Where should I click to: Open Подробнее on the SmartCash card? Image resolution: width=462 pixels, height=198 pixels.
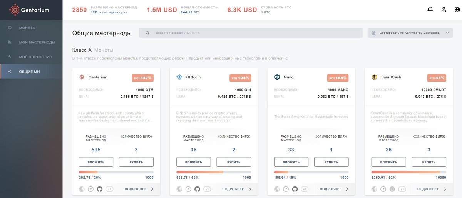click(x=432, y=189)
